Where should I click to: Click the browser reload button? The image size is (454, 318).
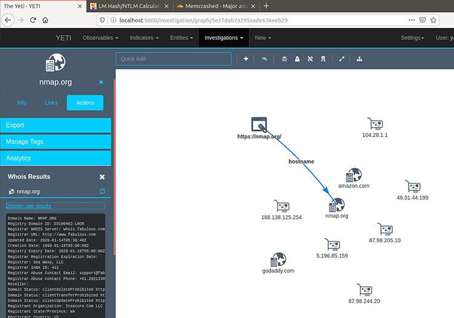(33, 20)
